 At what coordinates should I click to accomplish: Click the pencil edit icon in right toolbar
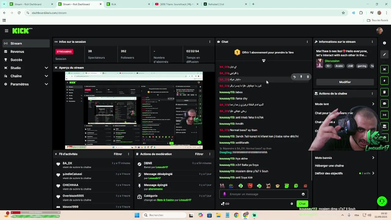pyautogui.click(x=385, y=54)
